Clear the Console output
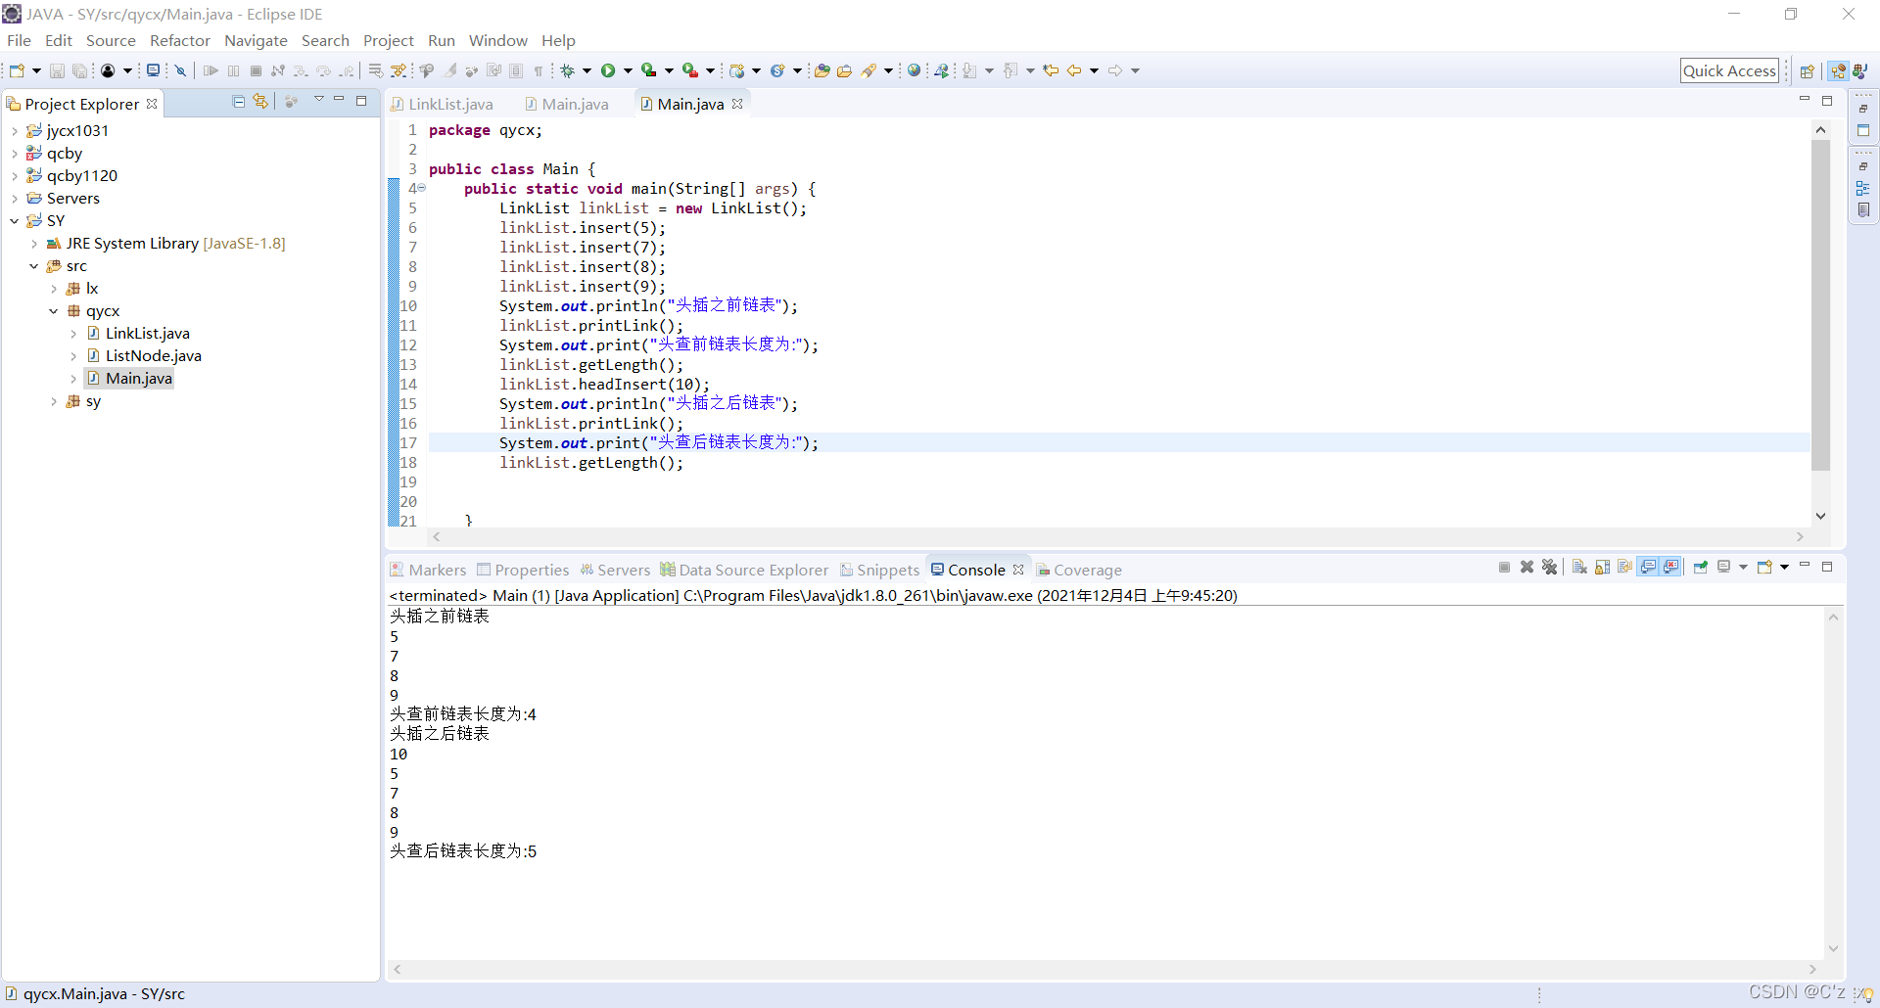 1579,567
